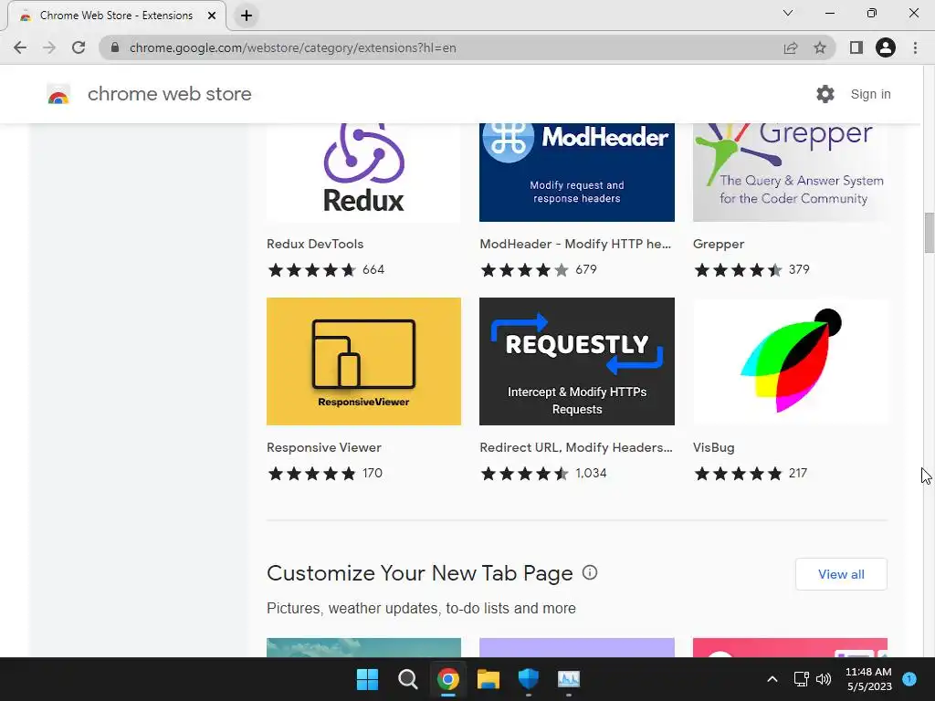Image resolution: width=935 pixels, height=701 pixels.
Task: Open the Windows Start menu
Action: click(x=367, y=679)
